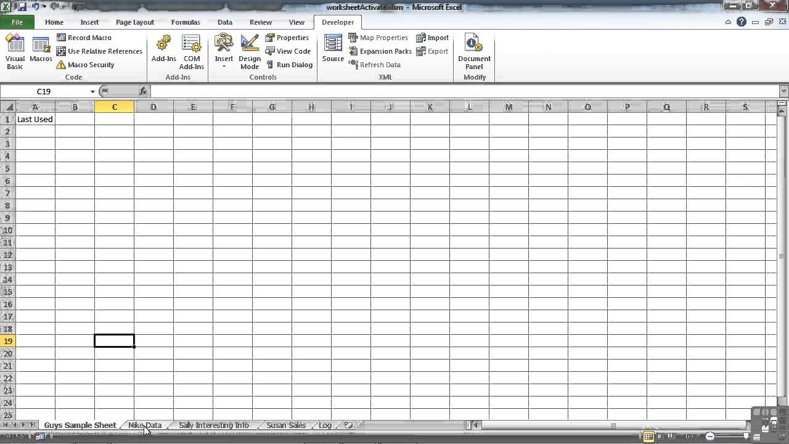
Task: Expand the Insert controls dropdown
Action: (224, 52)
